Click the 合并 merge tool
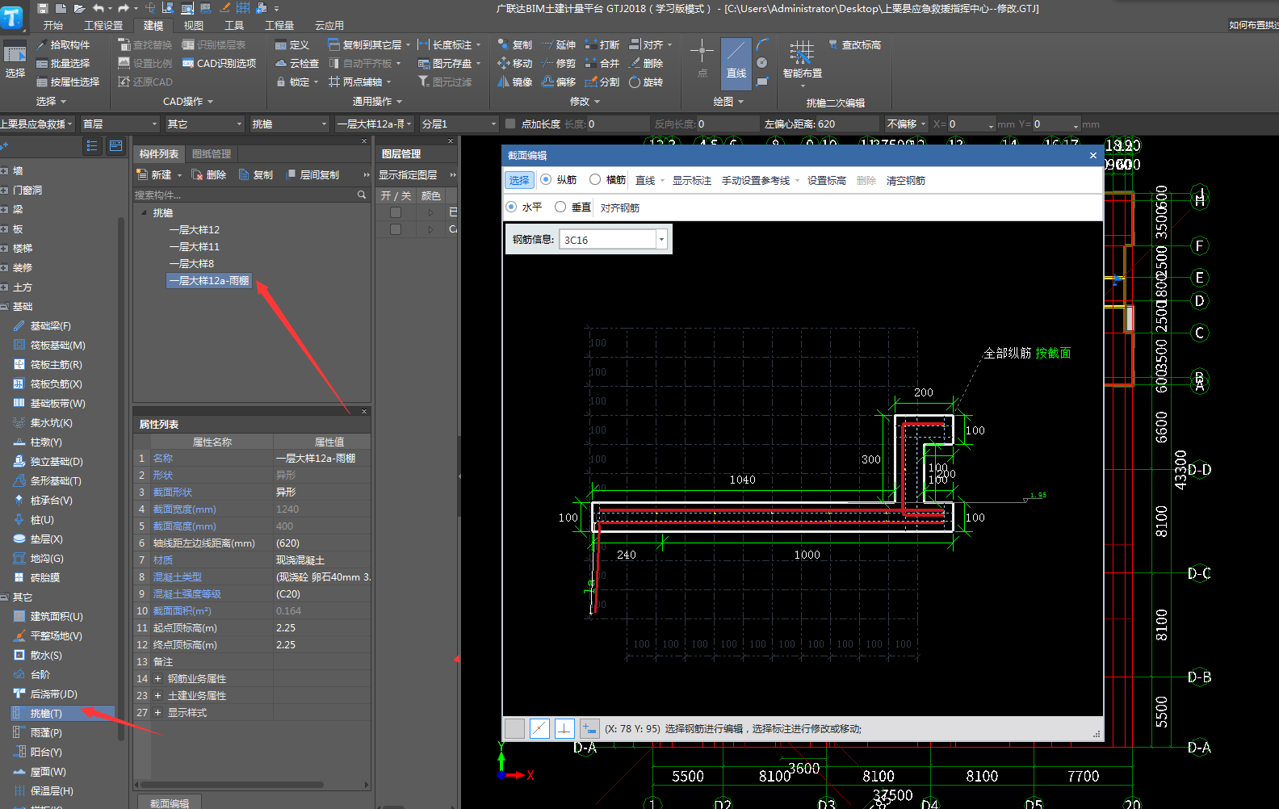The image size is (1279, 809). (x=602, y=64)
